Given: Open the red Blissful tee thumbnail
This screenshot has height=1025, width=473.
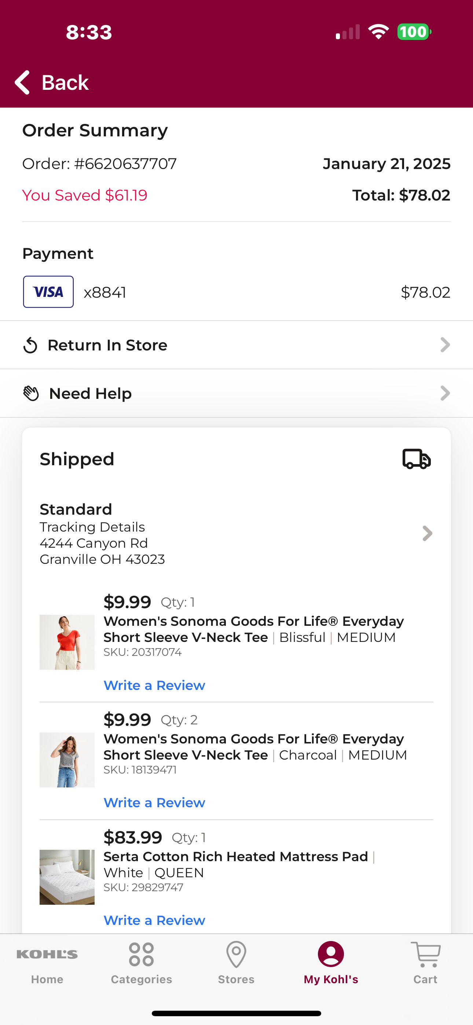Looking at the screenshot, I should click(x=67, y=642).
